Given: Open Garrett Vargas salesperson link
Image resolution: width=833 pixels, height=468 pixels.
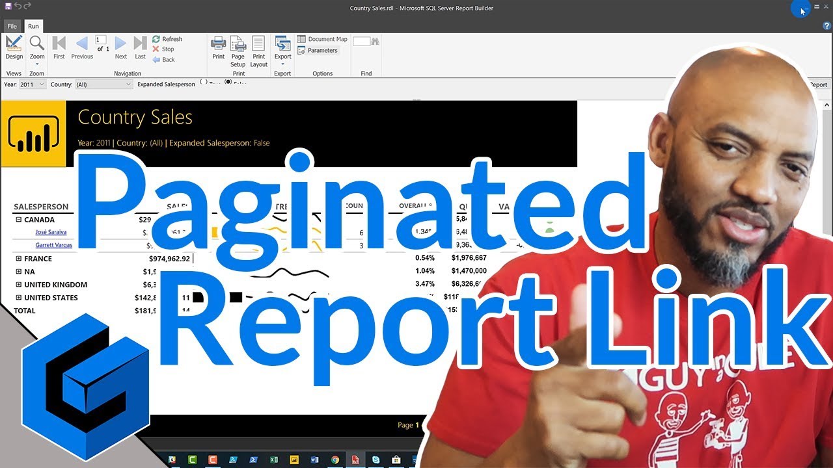Looking at the screenshot, I should (x=53, y=245).
